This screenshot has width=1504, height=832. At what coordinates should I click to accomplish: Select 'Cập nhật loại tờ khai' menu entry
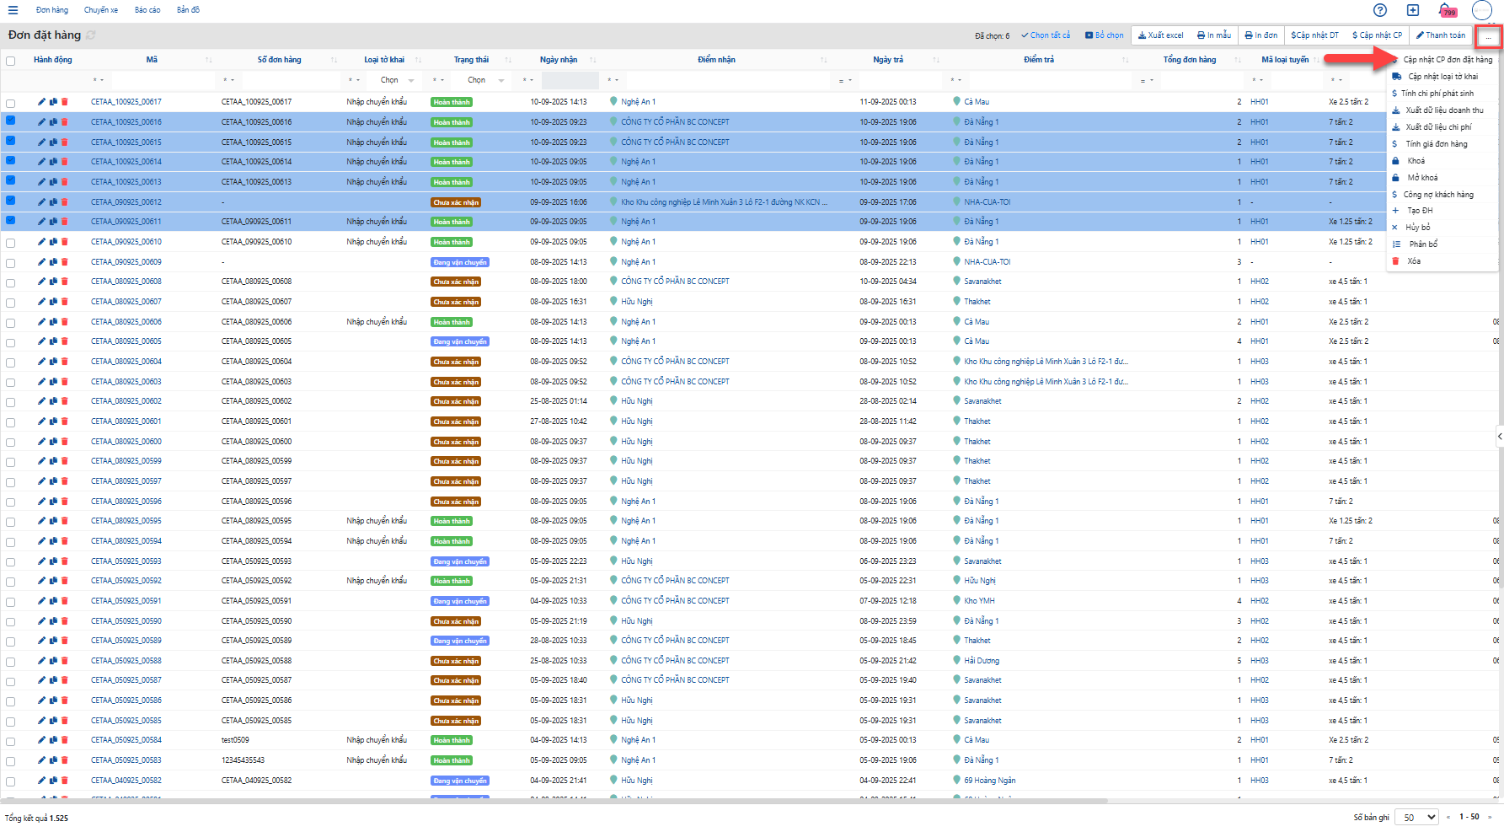[x=1442, y=77]
